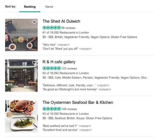Read the "Don't let 'Shed' put you off" review
160x139 pixels.
[x=60, y=49]
